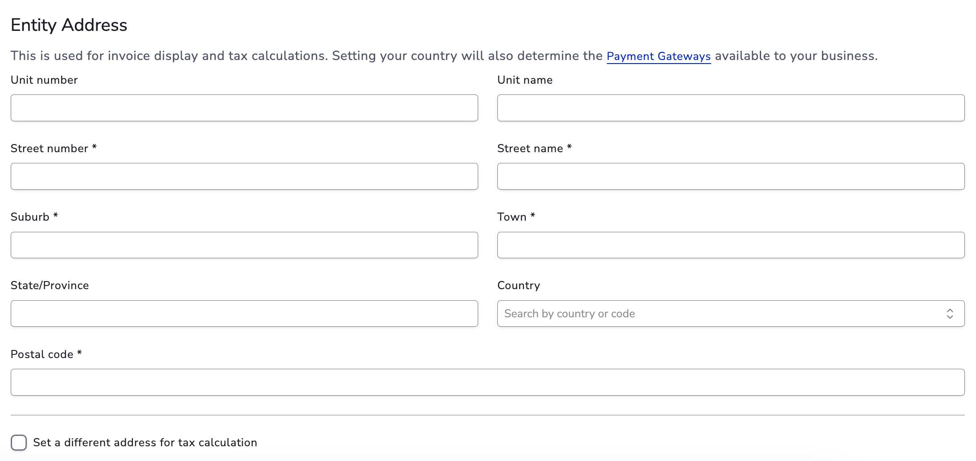Viewport: 976px width, 461px height.
Task: Click the Unit number input field
Action: (x=244, y=108)
